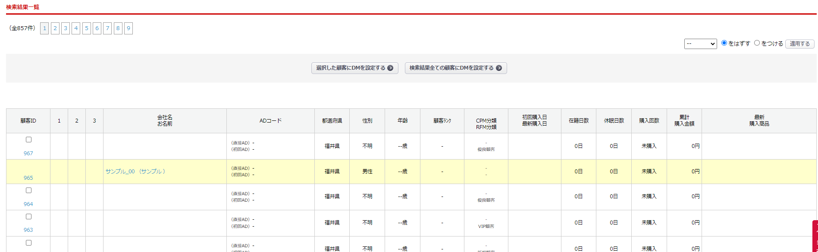Open customer ID 965 link

point(28,178)
